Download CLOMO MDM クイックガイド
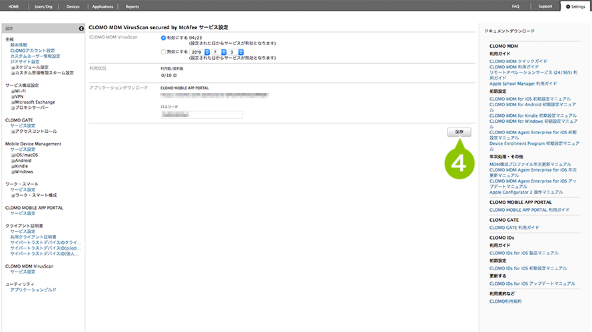The image size is (592, 332). tap(518, 61)
